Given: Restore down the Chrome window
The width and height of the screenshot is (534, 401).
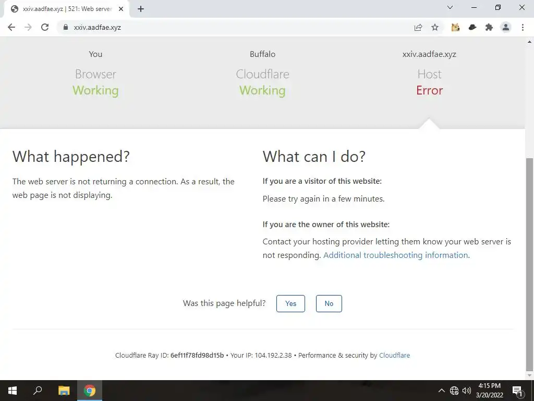Looking at the screenshot, I should point(498,7).
